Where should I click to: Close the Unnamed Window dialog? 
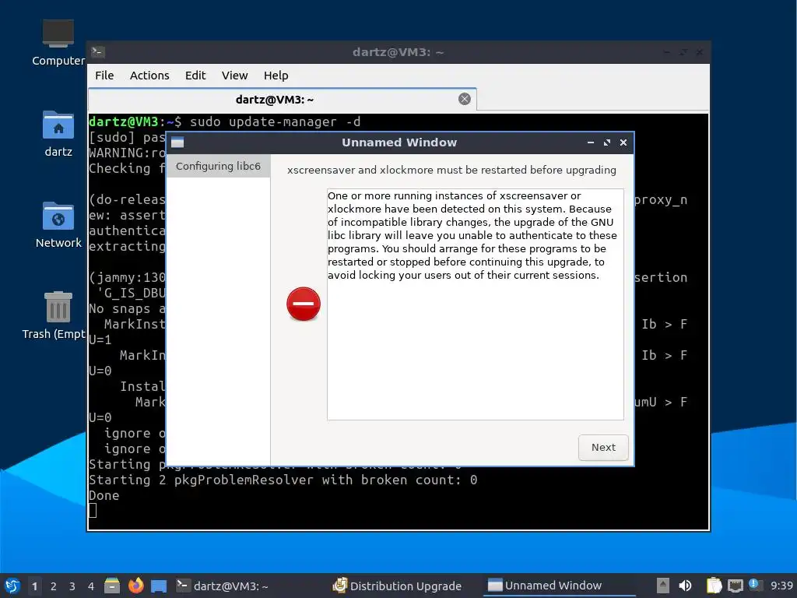(x=623, y=143)
